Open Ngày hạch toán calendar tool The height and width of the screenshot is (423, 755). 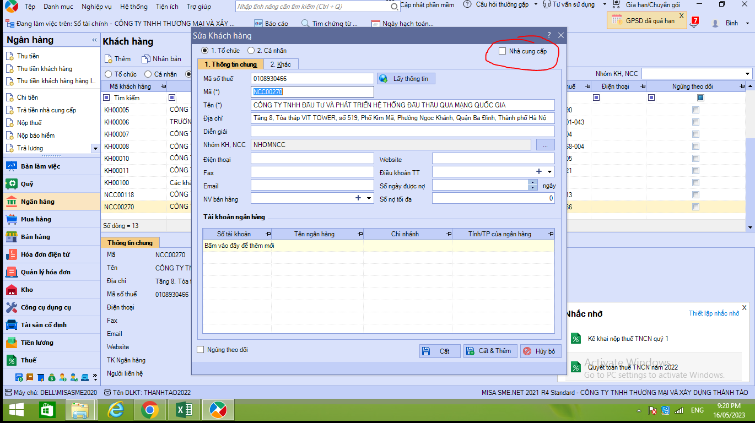coord(402,24)
